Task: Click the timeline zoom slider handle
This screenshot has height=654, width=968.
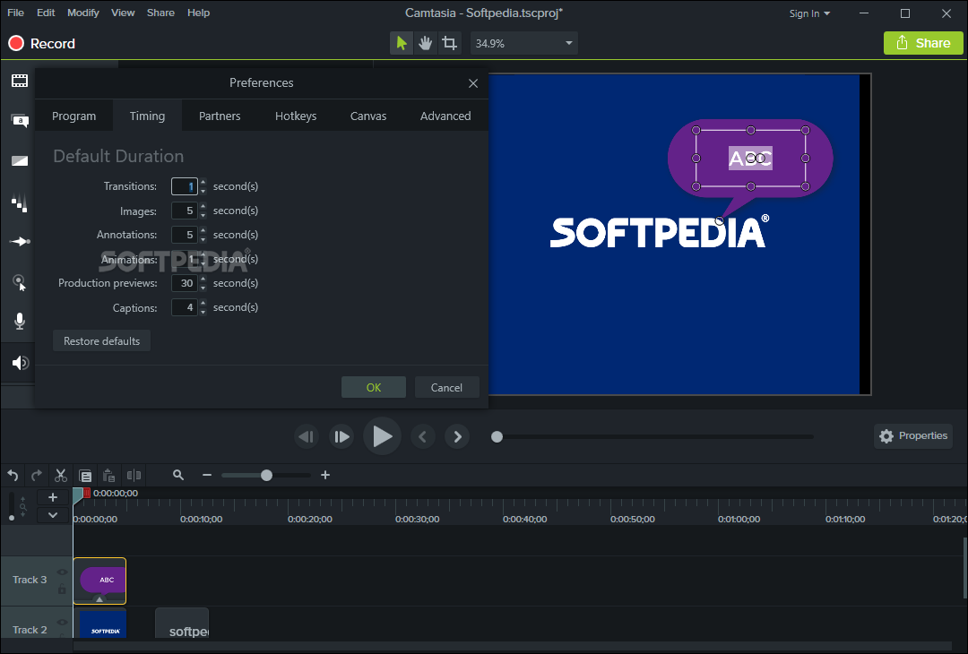Action: [267, 475]
